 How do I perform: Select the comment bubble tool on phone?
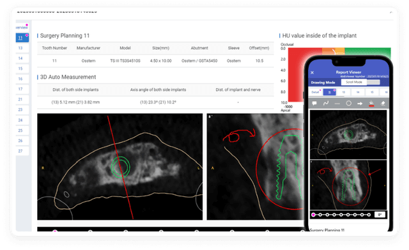(314, 104)
